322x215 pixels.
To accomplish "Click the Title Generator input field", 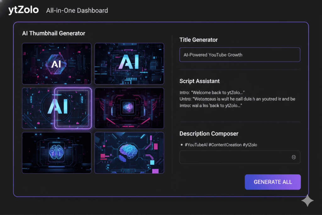I will click(240, 54).
